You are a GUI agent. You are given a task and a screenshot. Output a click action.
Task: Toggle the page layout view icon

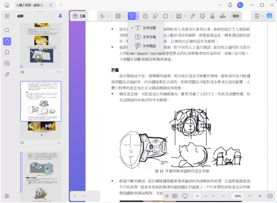[x=175, y=196]
